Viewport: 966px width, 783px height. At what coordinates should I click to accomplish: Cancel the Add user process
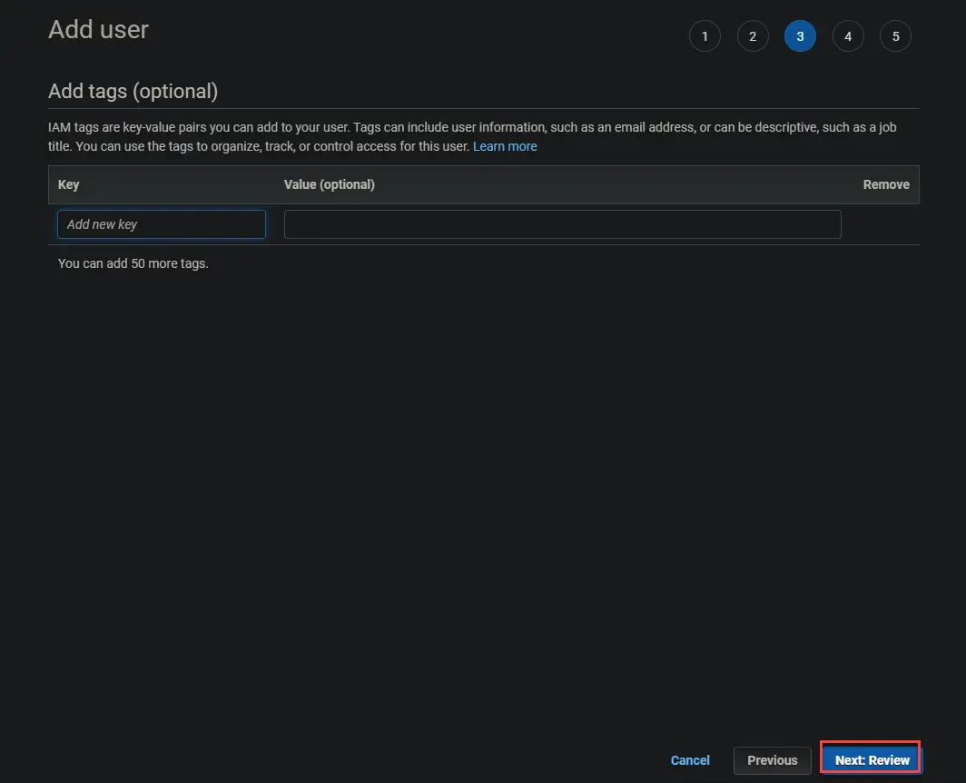click(690, 760)
